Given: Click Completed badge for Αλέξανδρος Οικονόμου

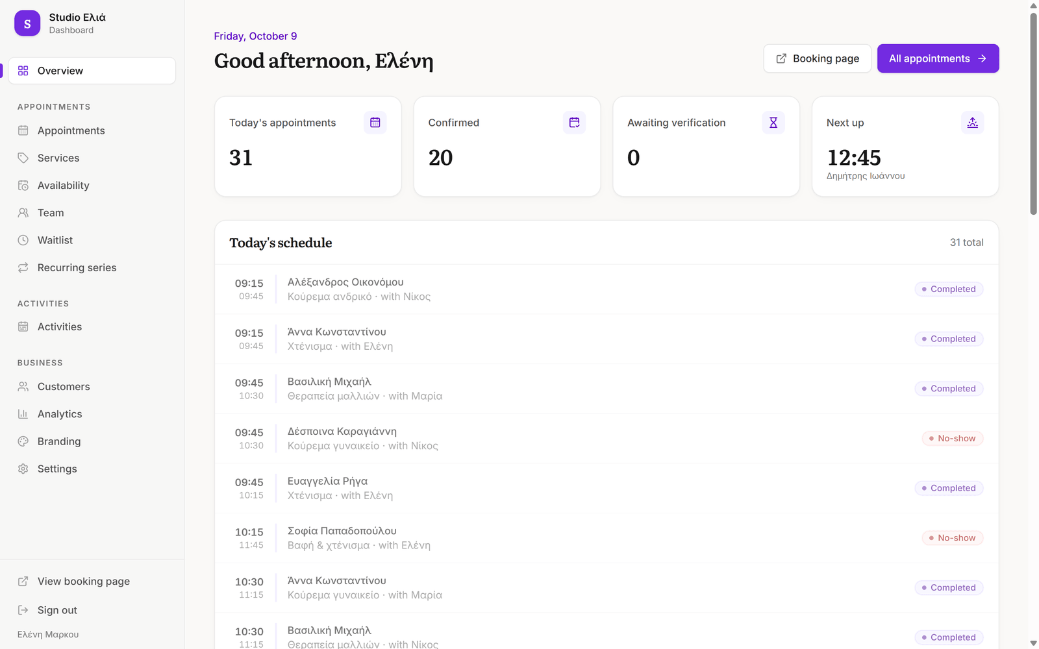Looking at the screenshot, I should [x=949, y=289].
